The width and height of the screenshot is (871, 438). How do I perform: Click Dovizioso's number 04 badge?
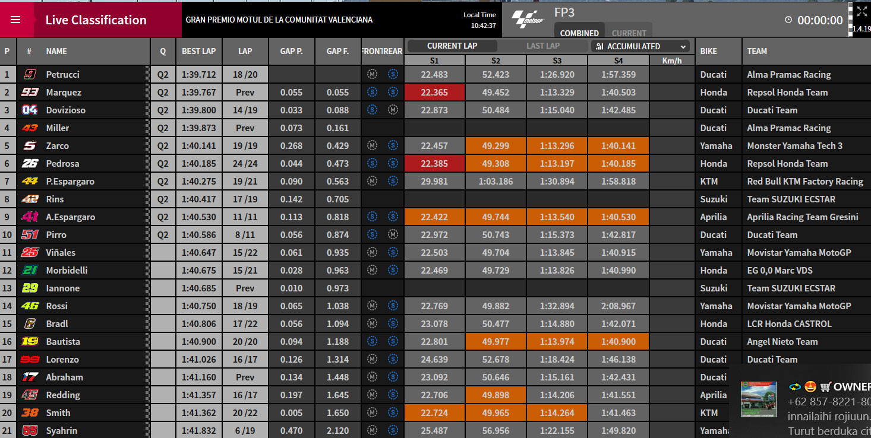tap(30, 110)
